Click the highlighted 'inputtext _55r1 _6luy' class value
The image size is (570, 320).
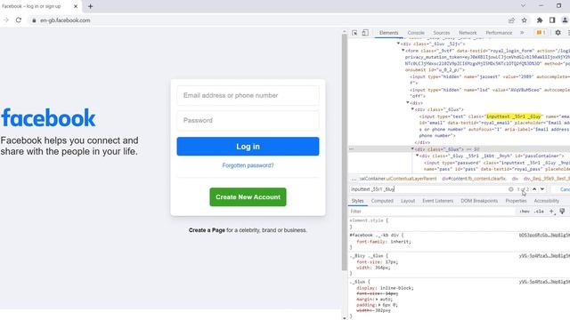click(x=513, y=116)
